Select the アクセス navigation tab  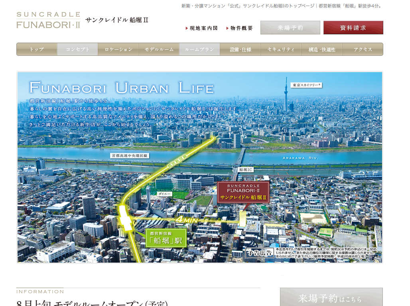pyautogui.click(x=363, y=49)
